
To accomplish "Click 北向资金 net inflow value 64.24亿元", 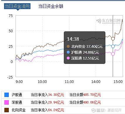I will click(56, 110).
